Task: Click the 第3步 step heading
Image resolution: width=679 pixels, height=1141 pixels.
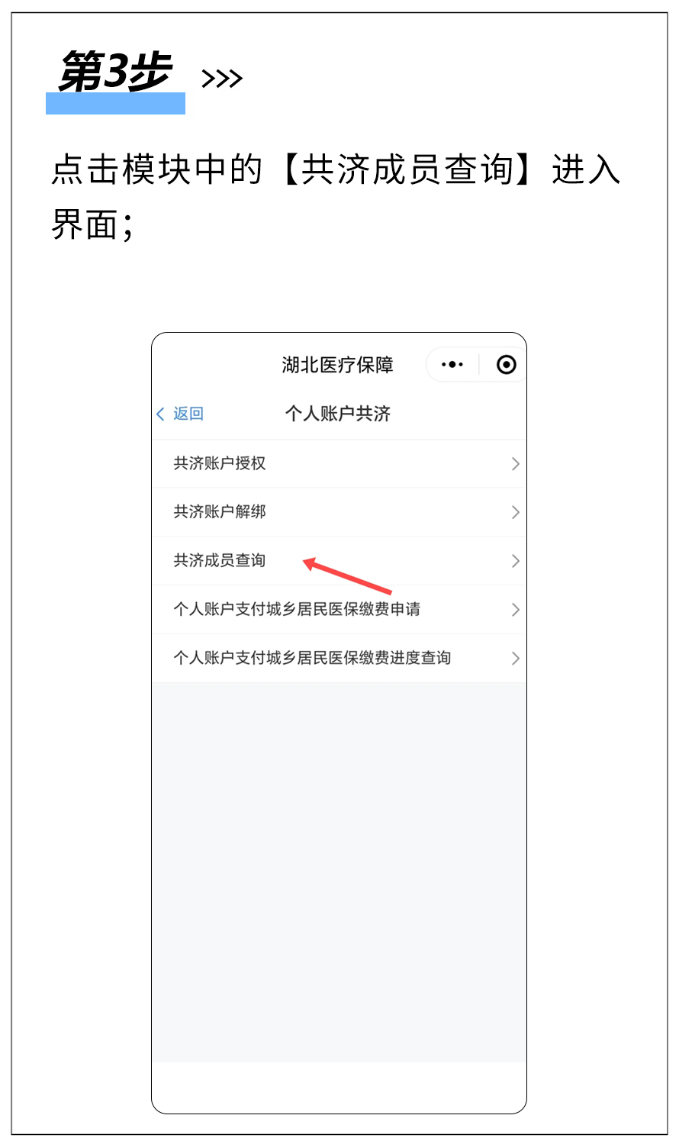Action: pos(116,73)
